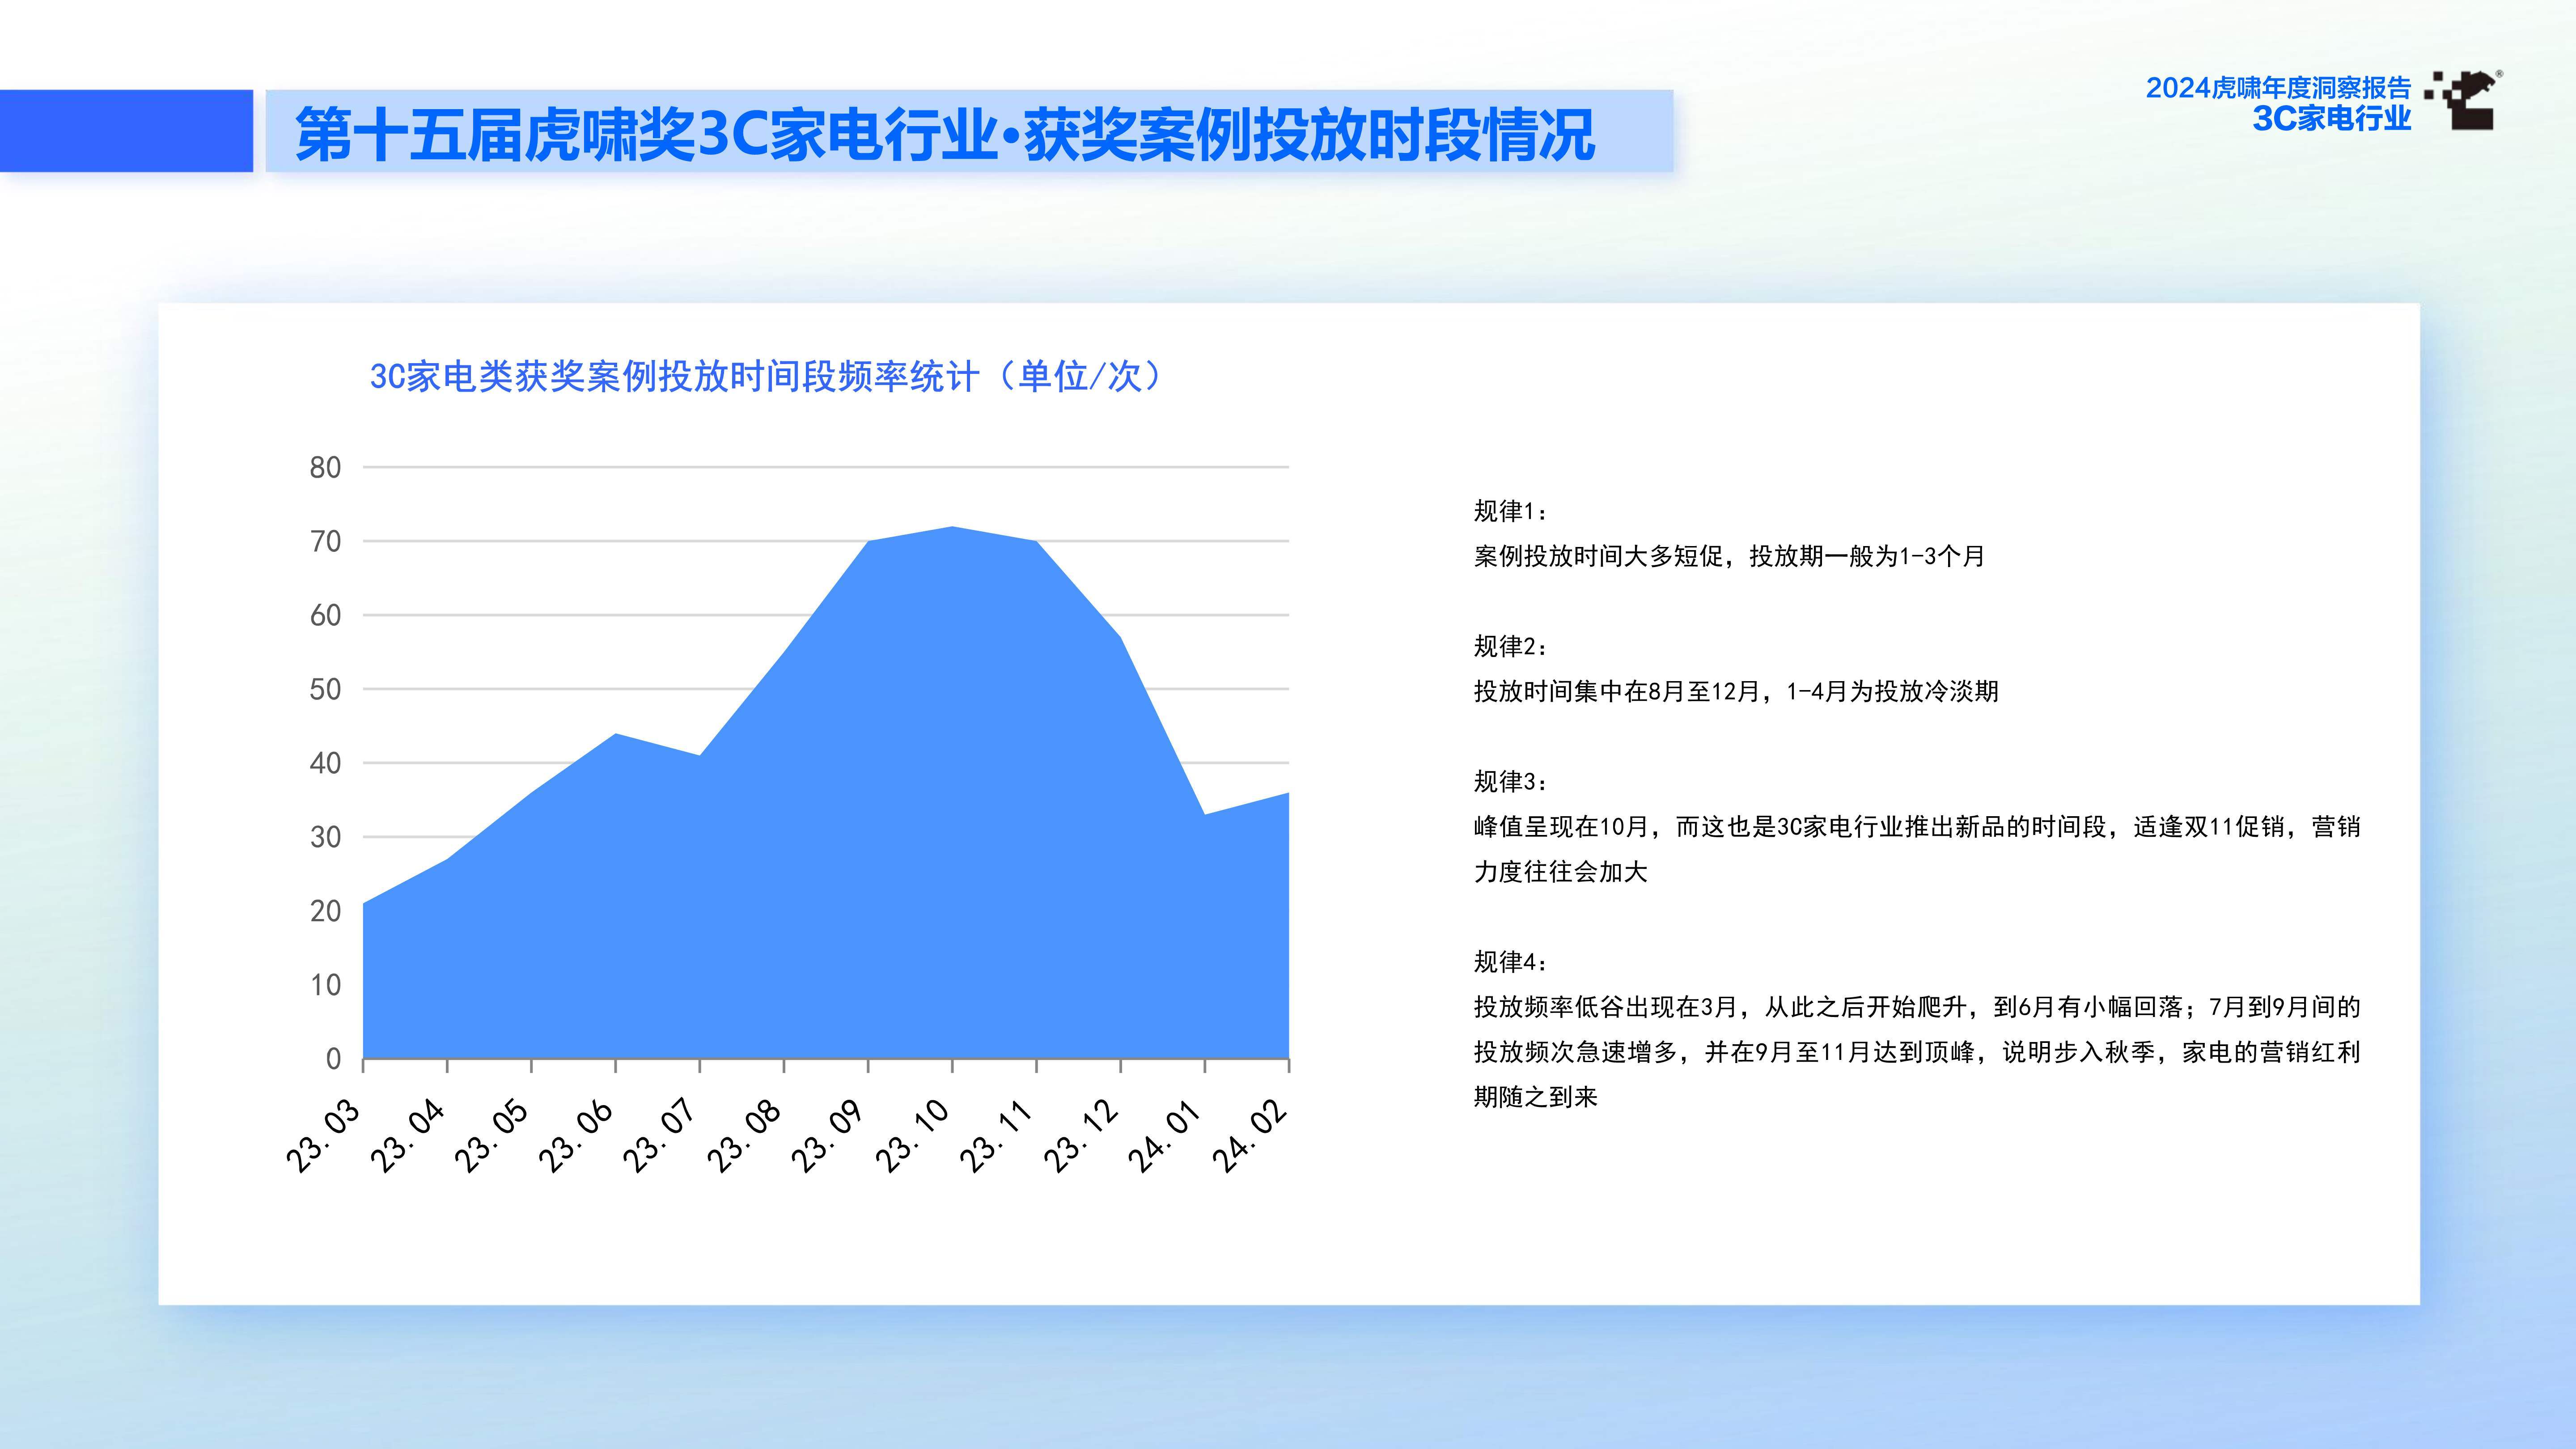Click the 规律1 heading
This screenshot has width=2576, height=1449.
(1510, 511)
